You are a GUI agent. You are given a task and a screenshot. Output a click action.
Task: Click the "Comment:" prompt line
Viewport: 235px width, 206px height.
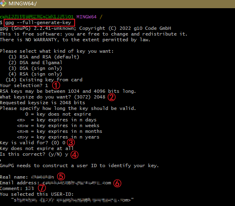[17, 188]
